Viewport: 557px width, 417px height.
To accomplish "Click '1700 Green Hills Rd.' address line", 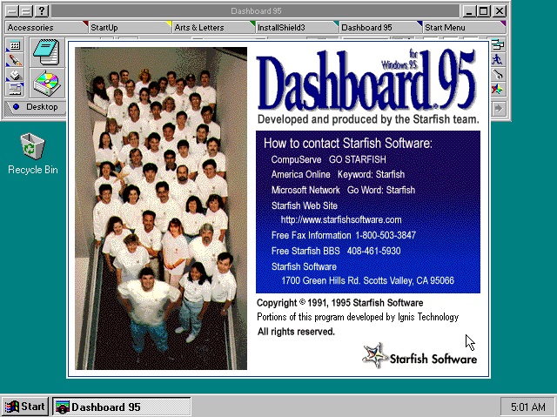I will 367,280.
